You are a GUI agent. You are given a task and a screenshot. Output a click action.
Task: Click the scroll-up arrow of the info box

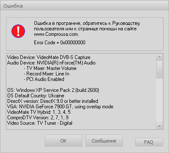[x=160, y=57]
